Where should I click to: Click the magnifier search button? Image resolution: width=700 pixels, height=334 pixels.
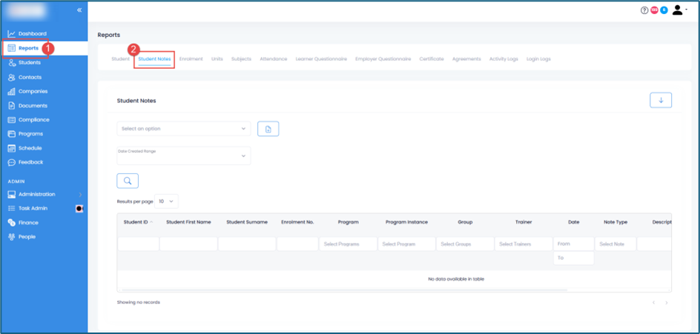click(128, 181)
